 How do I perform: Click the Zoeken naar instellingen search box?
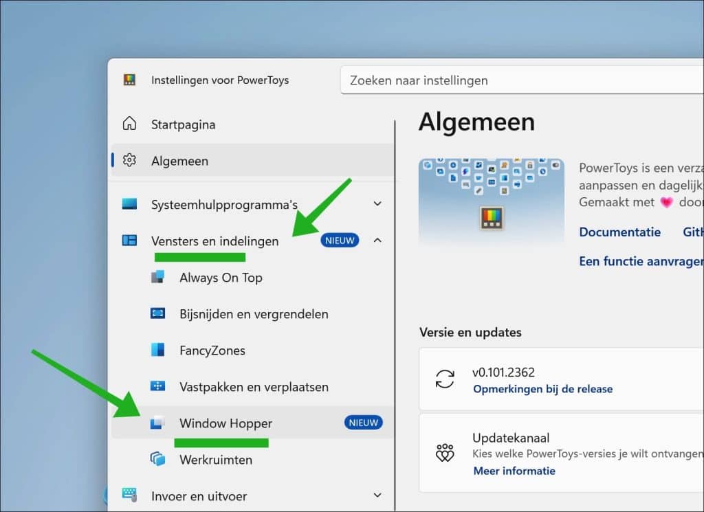(x=522, y=80)
